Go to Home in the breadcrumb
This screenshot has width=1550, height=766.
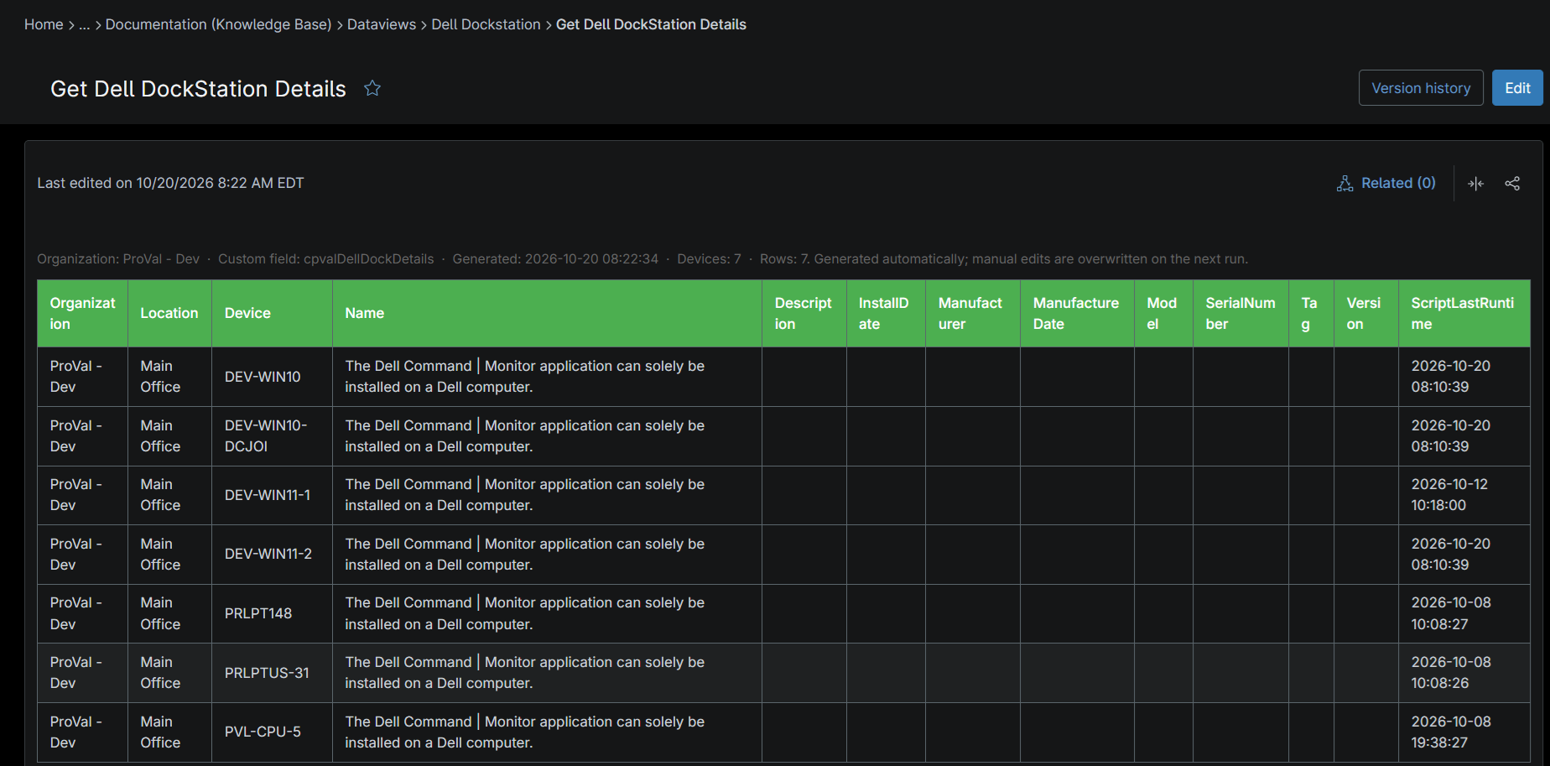tap(44, 24)
